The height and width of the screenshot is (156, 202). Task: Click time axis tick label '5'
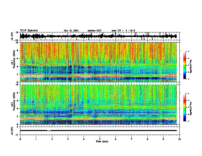100,139
